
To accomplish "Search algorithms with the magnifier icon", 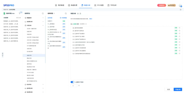I will [43, 13].
